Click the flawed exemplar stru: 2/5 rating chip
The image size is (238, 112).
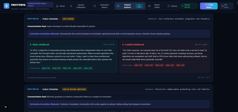tap(149, 65)
